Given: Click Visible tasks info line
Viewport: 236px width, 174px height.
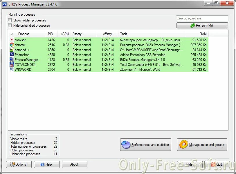Looking at the screenshot, I should (34, 139).
